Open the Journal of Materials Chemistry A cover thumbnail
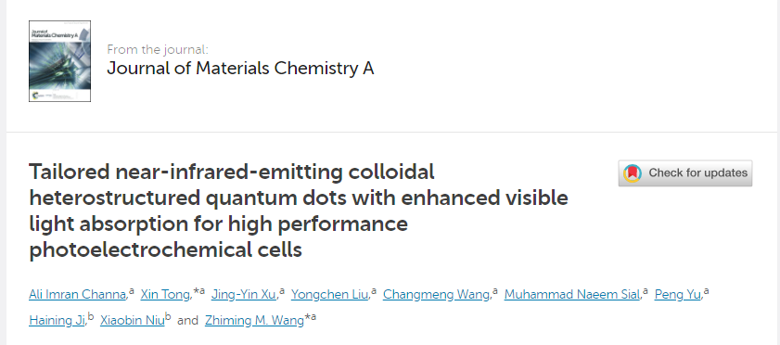 click(59, 61)
